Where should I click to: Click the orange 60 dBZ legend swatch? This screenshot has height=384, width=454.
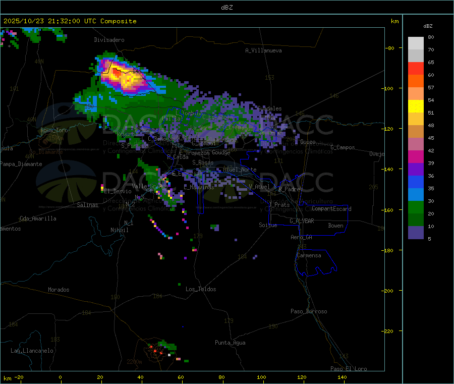pyautogui.click(x=416, y=81)
